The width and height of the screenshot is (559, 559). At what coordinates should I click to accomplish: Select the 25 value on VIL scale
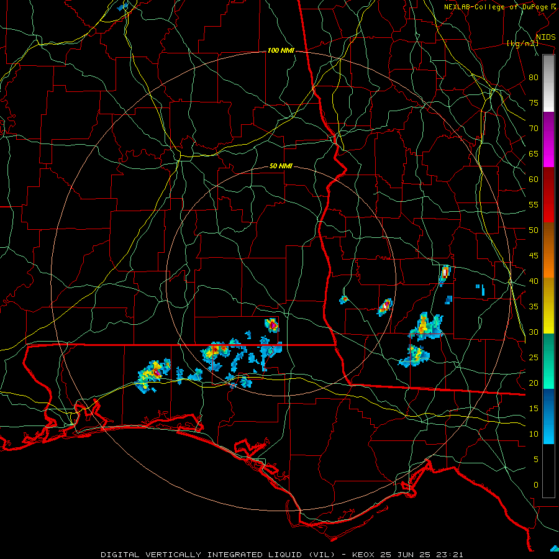pyautogui.click(x=534, y=358)
